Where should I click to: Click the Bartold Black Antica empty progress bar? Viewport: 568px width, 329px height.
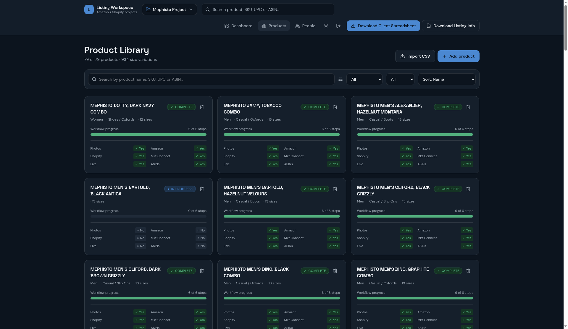point(149,216)
